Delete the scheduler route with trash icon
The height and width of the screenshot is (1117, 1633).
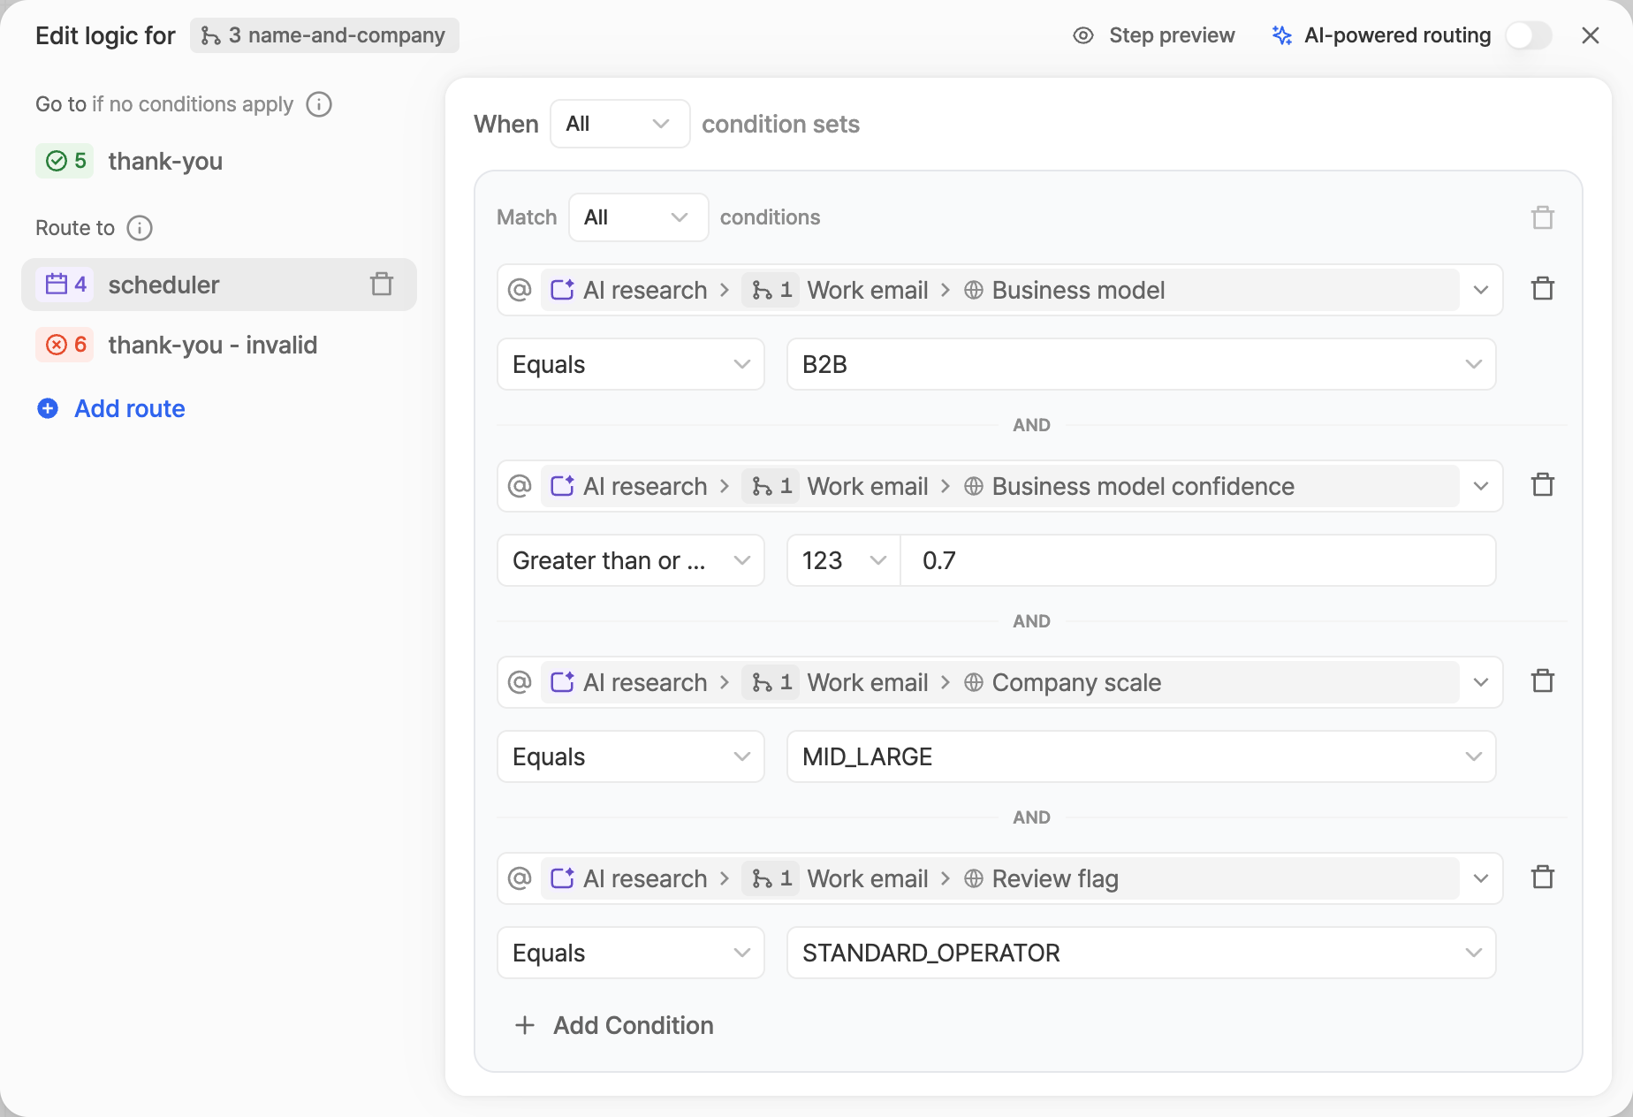(x=382, y=285)
